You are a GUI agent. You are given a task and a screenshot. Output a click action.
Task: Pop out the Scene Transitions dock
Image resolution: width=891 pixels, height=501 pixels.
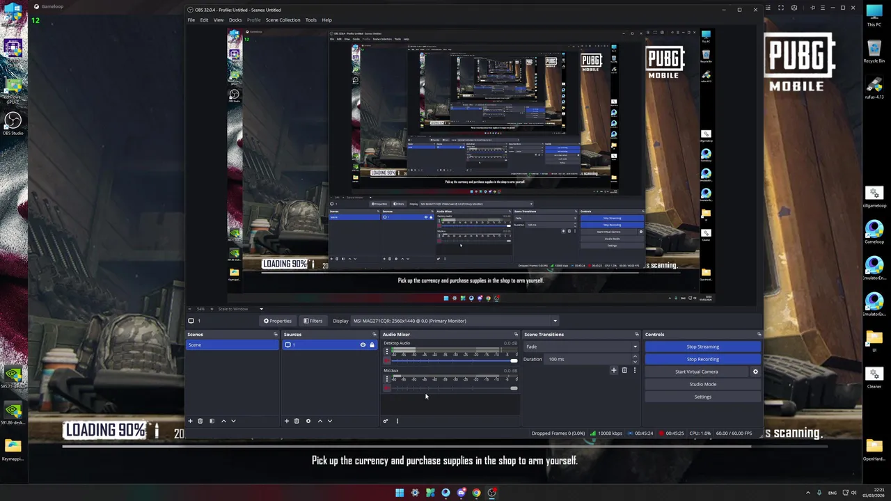[636, 335]
